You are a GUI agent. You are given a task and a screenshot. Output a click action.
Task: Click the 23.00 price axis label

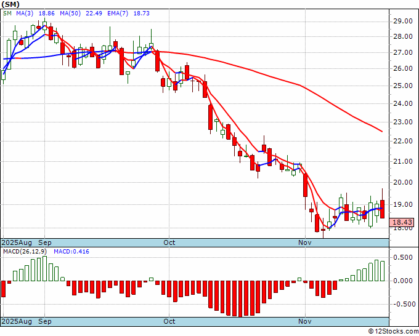[403, 122]
